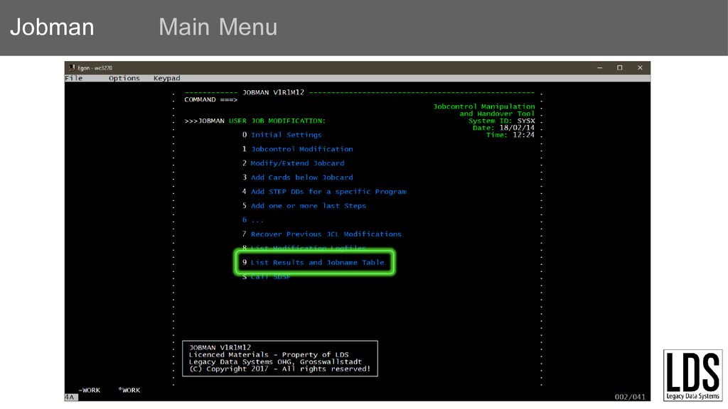
Task: Click the 'USER JOB MODIFICATION:' heading
Action: pos(277,121)
